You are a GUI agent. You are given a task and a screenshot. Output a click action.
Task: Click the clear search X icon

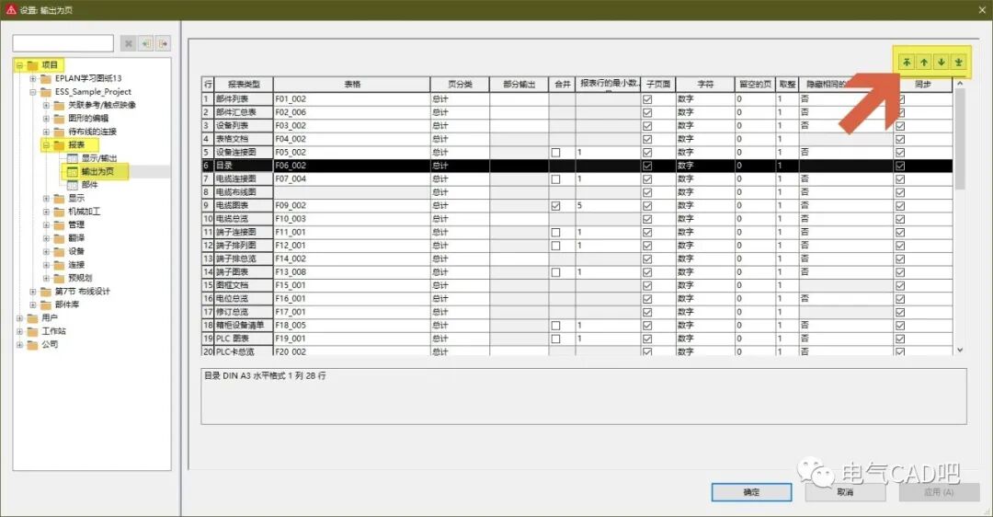tap(129, 43)
